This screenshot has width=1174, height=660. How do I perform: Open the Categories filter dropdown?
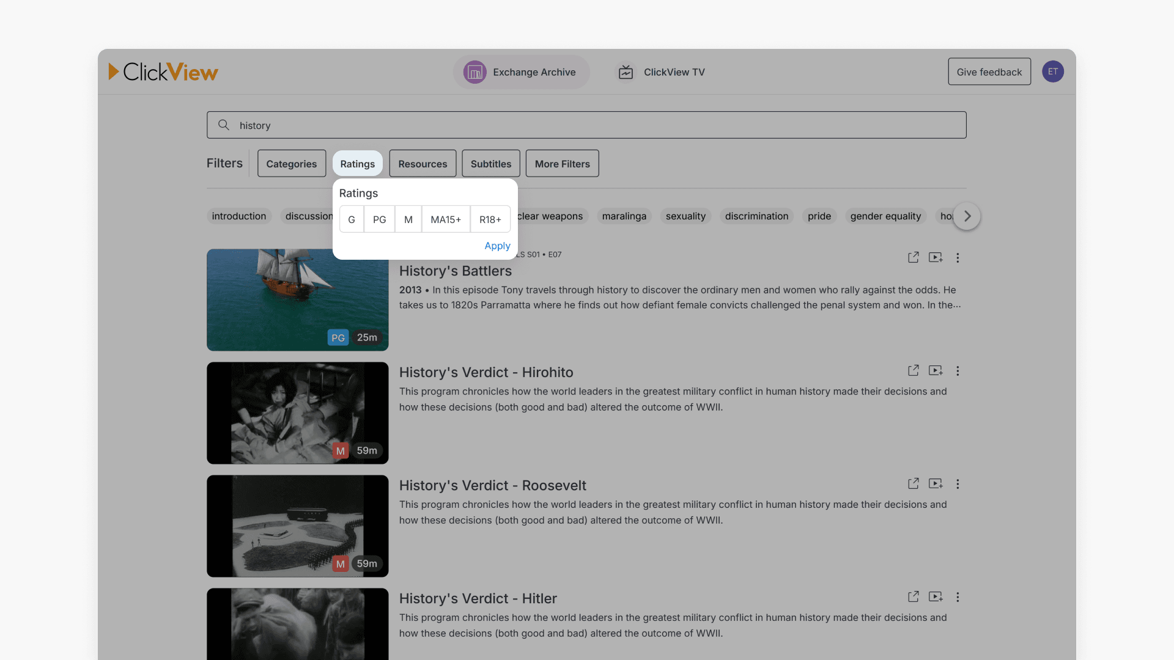pos(291,164)
